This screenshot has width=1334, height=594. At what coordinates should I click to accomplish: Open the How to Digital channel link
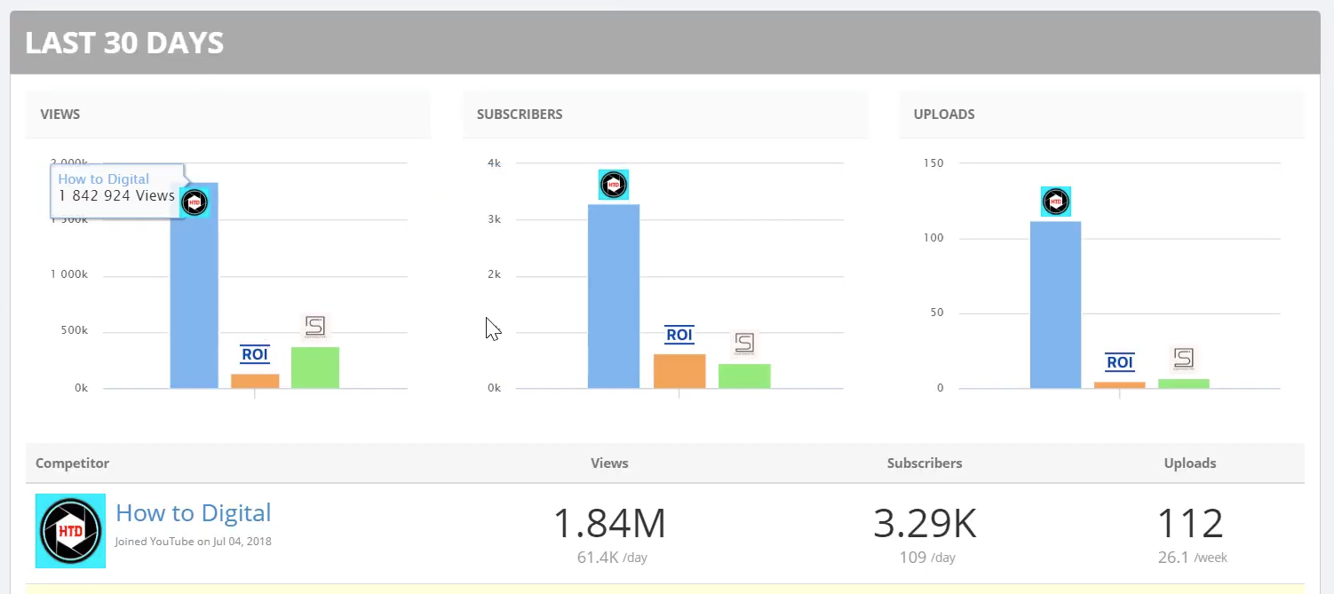coord(194,513)
